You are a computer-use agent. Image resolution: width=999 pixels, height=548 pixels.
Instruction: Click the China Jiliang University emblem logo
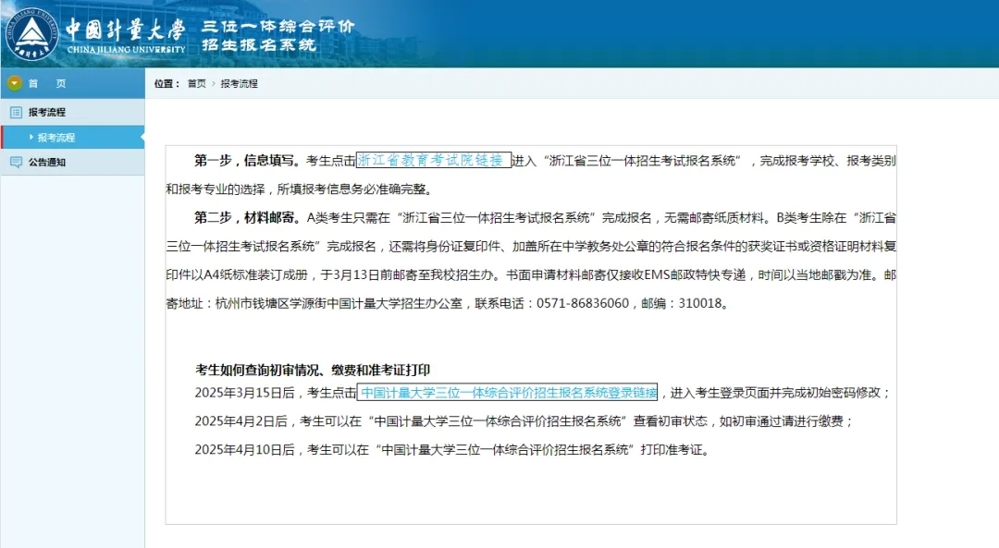[31, 33]
